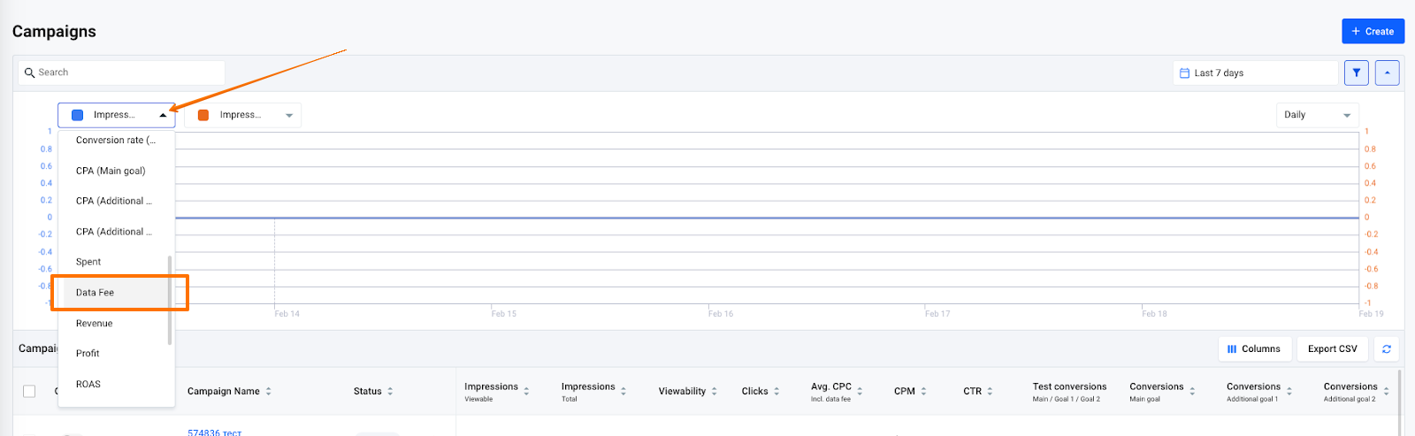Click the Create button
1415x436 pixels.
(x=1372, y=31)
